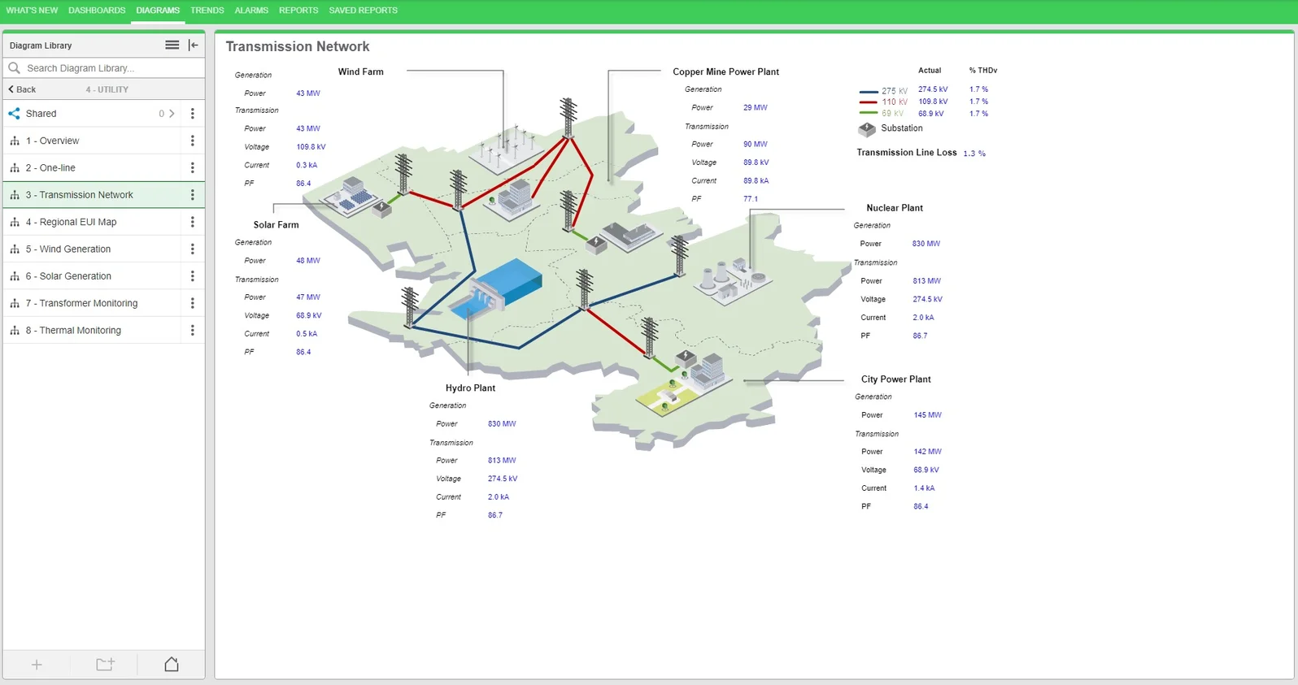This screenshot has width=1298, height=685.
Task: Click the Search Diagram Library field
Action: [x=104, y=68]
